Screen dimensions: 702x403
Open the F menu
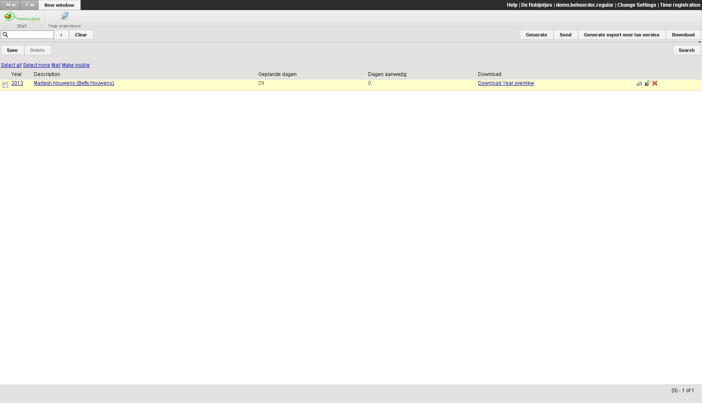[30, 5]
